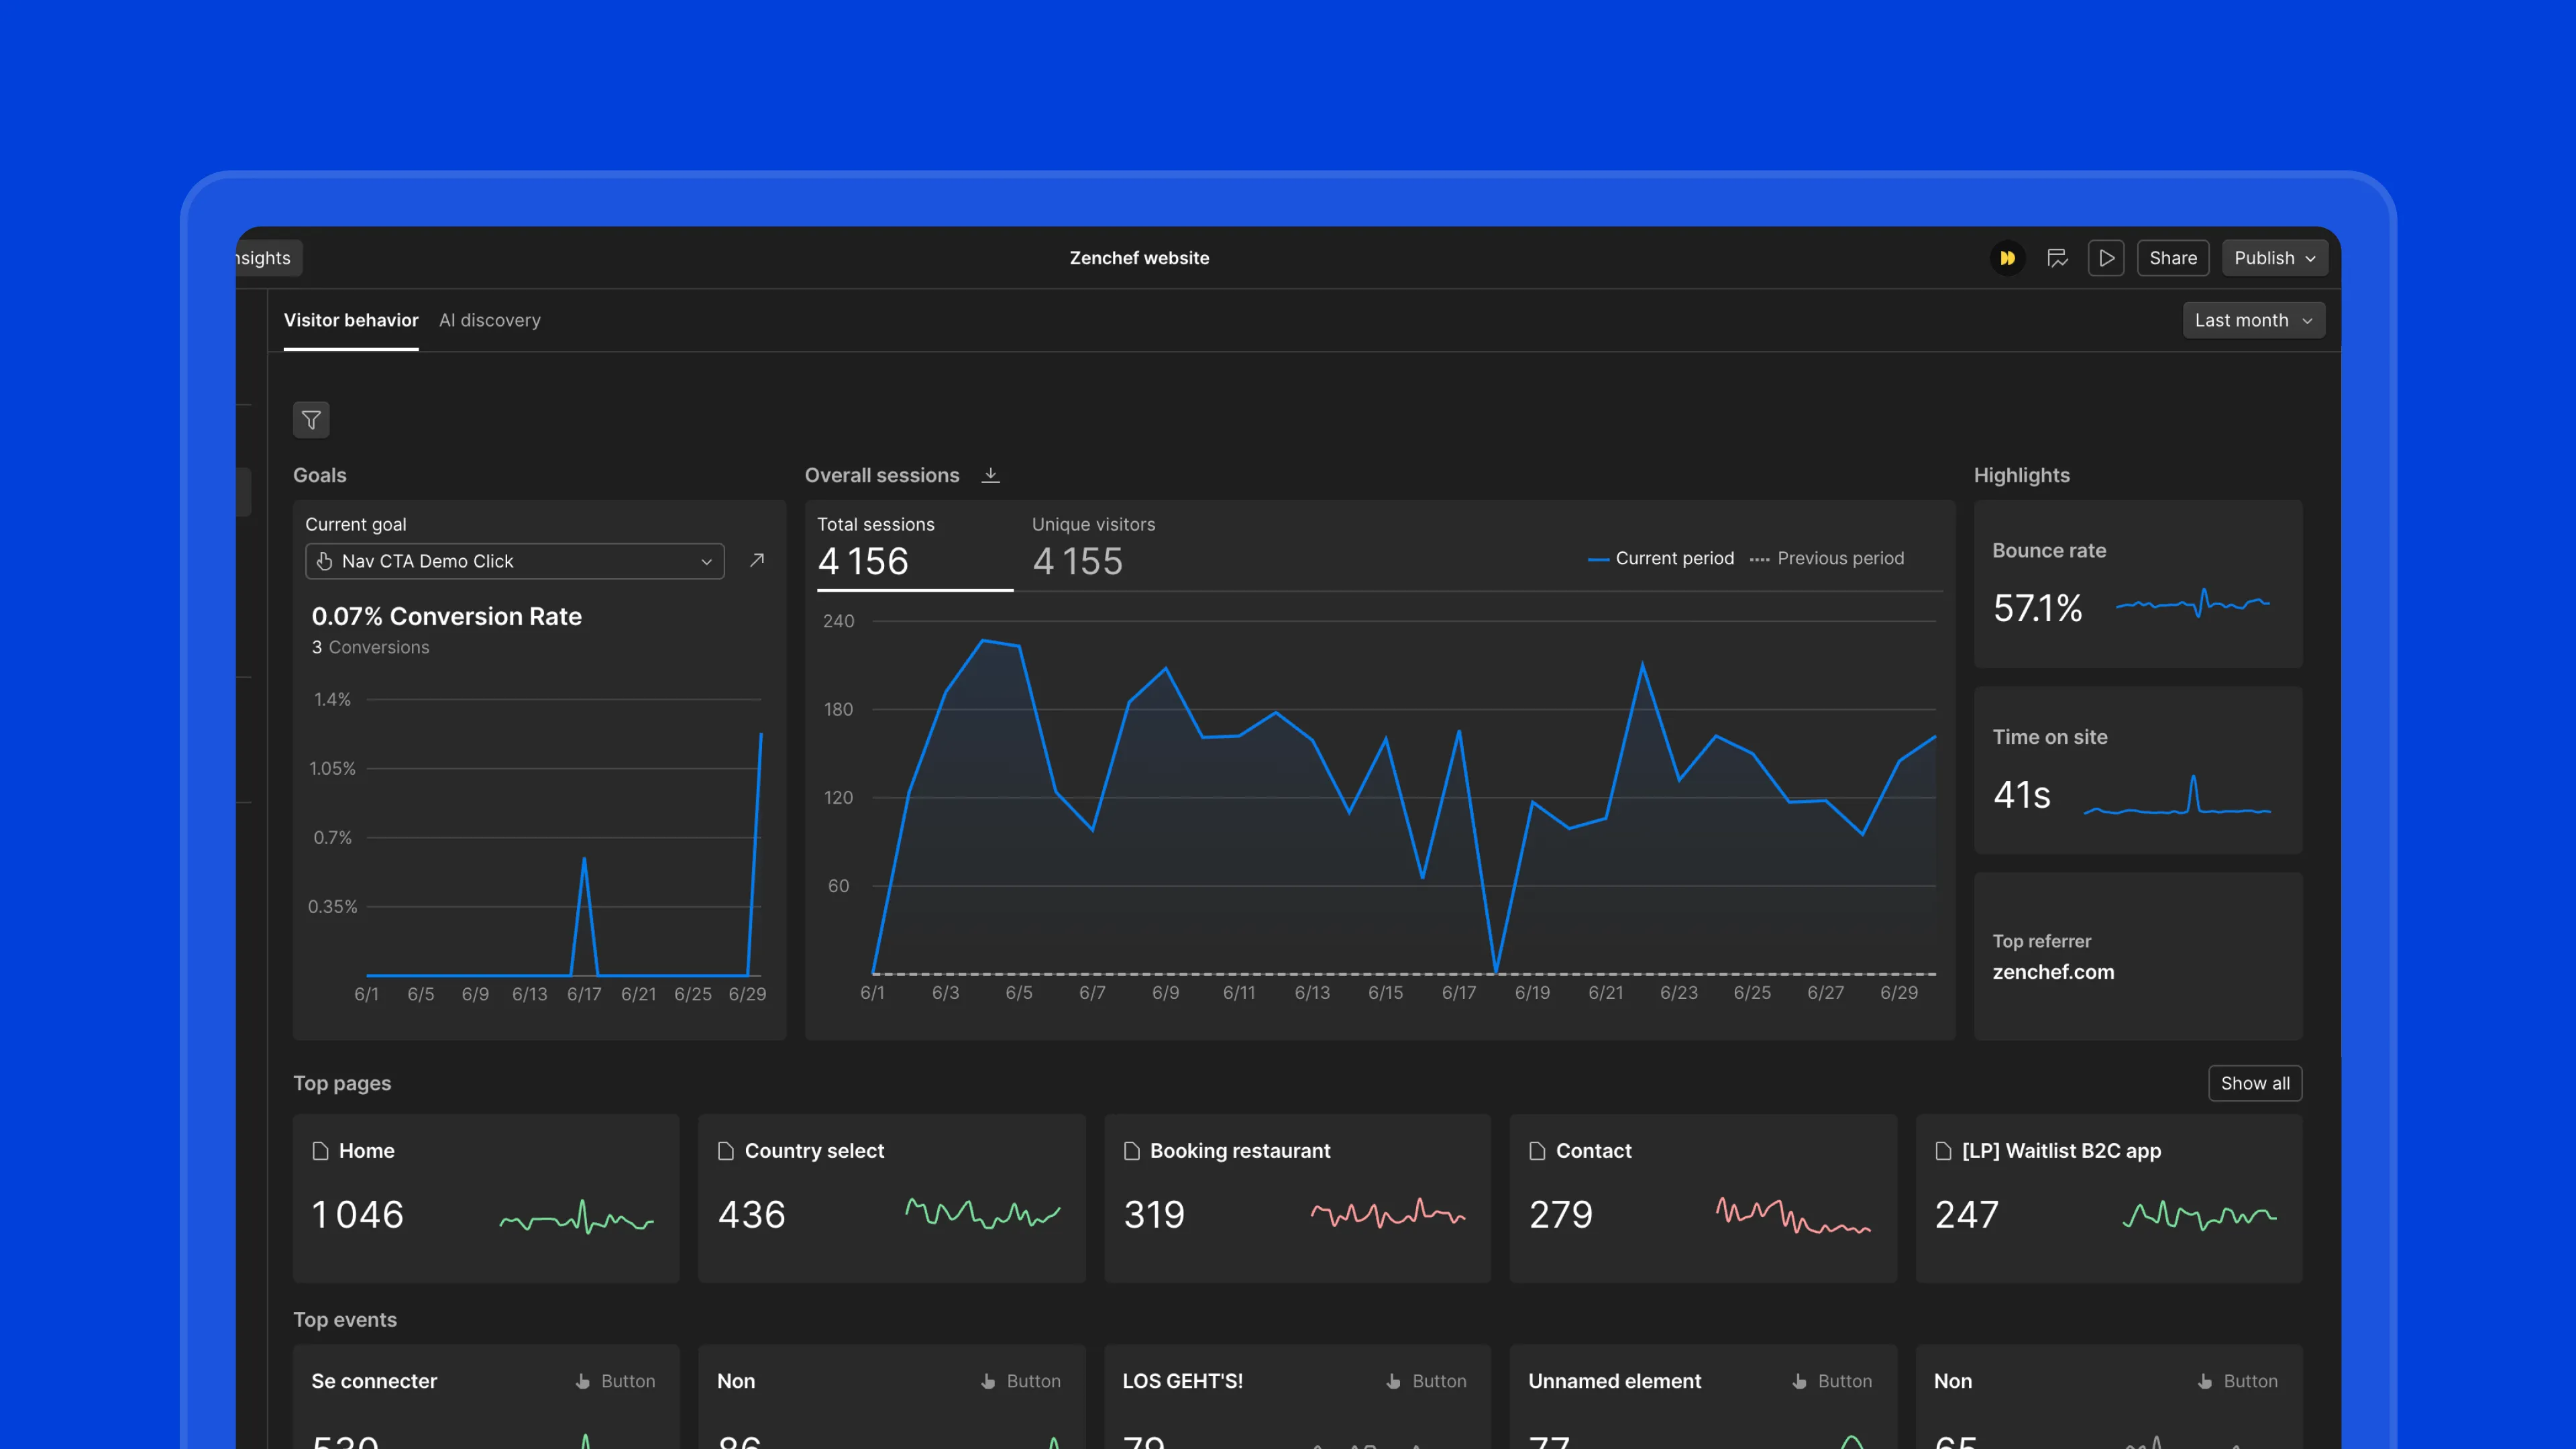Screen dimensions: 2576x1449
Task: Click the Button pointer icon on Unnamed element
Action: [1800, 1381]
